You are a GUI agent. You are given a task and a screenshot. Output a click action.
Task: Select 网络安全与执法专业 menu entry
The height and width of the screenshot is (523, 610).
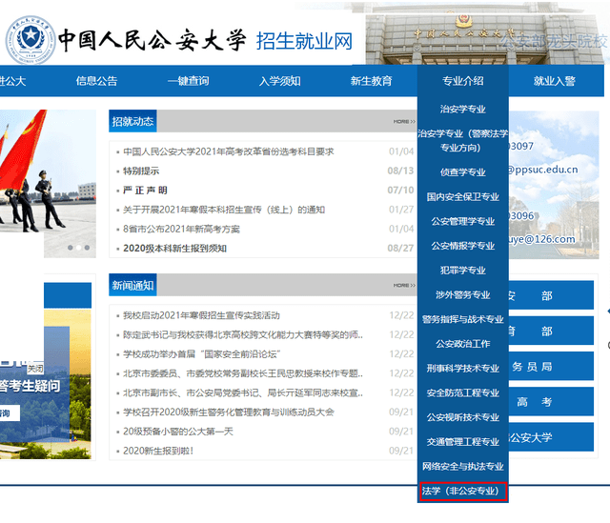463,466
